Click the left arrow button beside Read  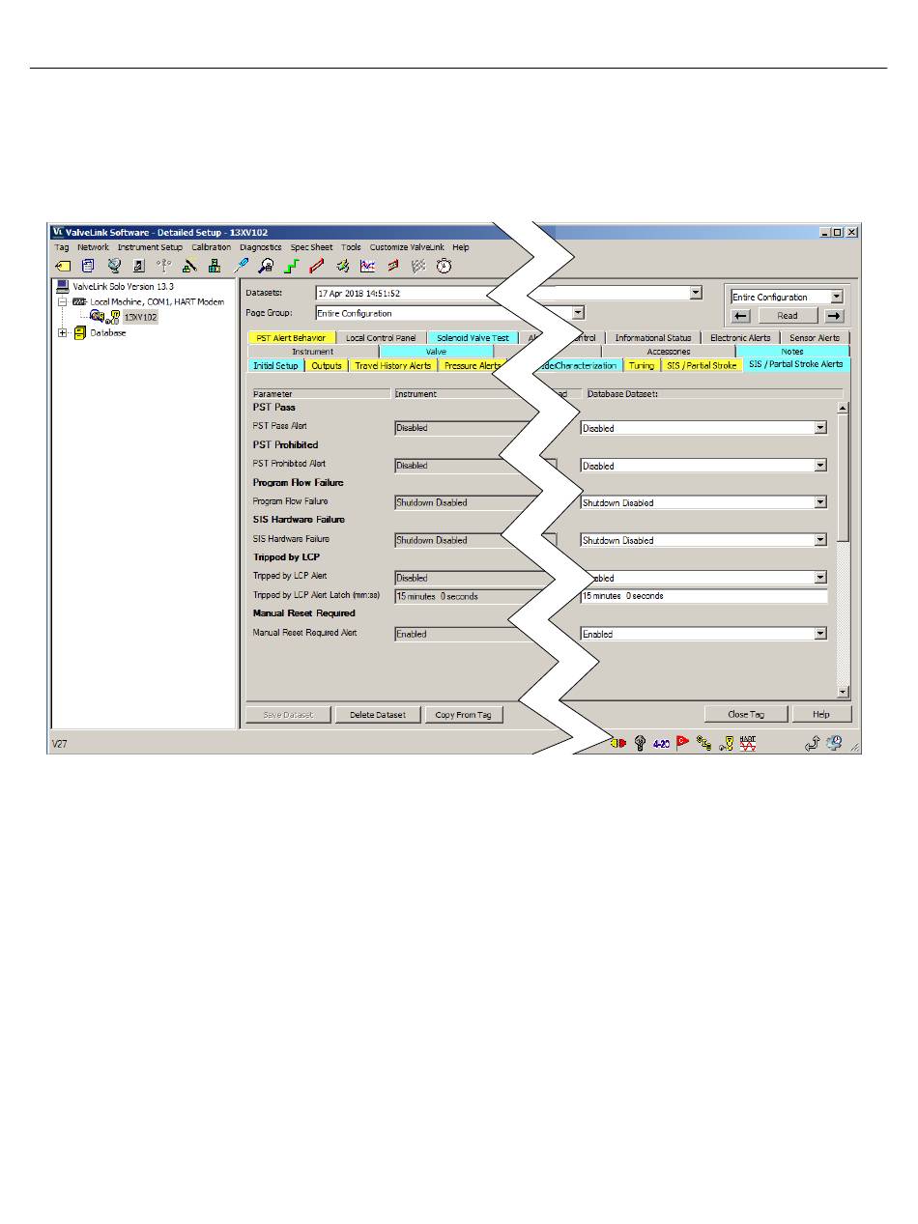click(742, 316)
